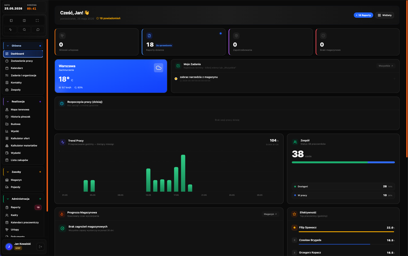Click the main page vertical scrollbar
This screenshot has height=256, width=408.
tap(407, 79)
